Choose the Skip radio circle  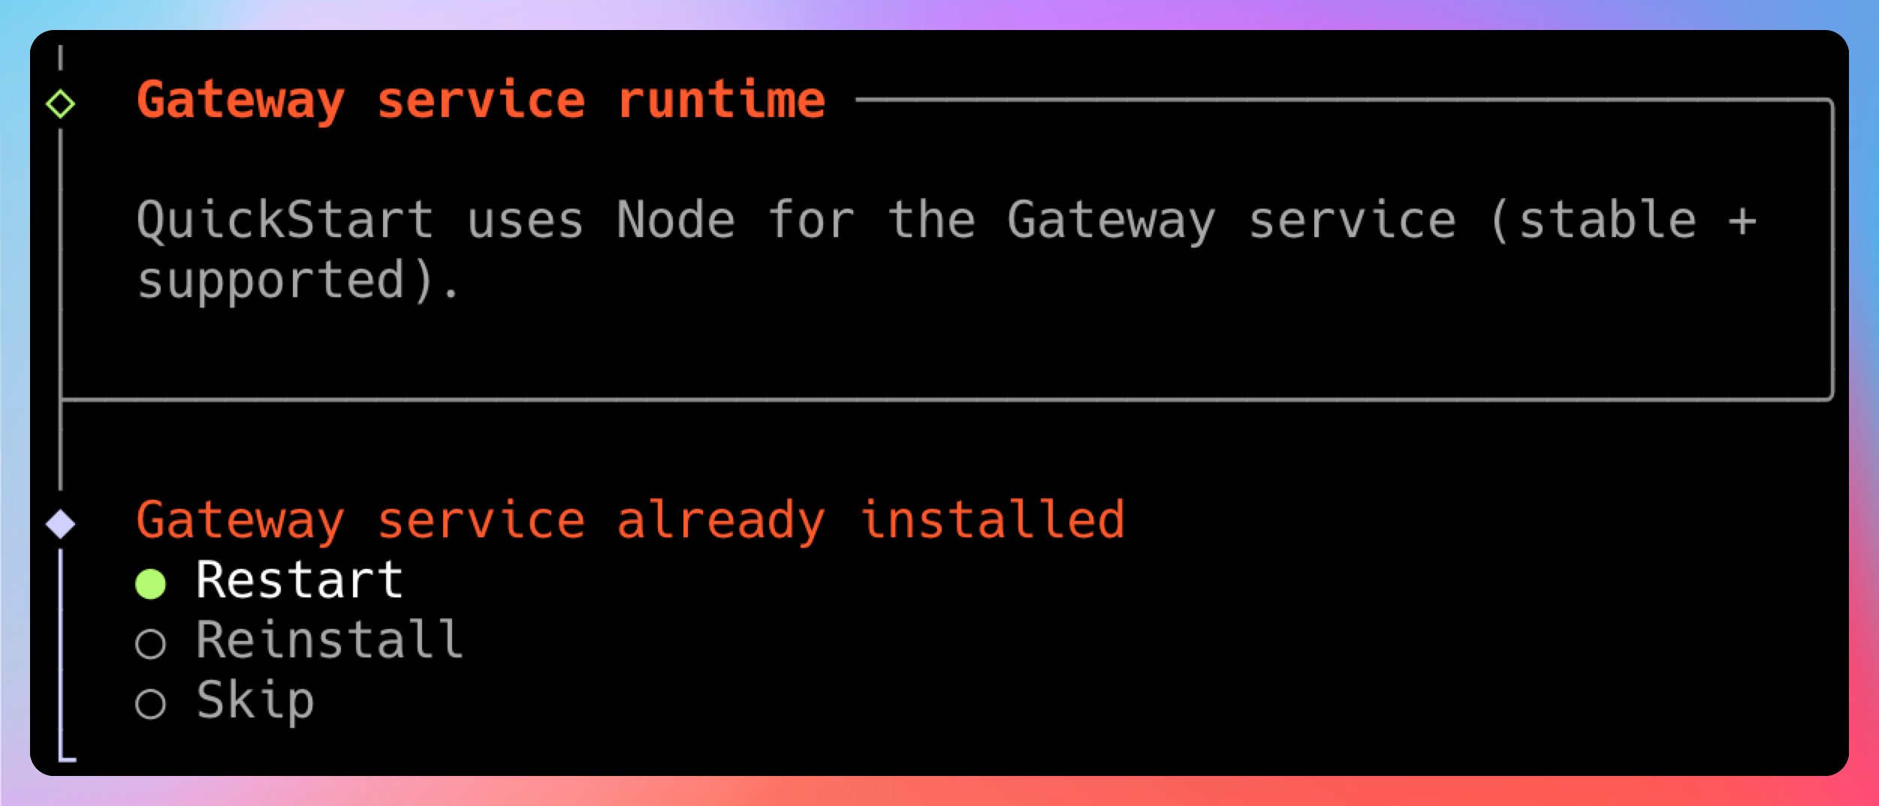150,703
